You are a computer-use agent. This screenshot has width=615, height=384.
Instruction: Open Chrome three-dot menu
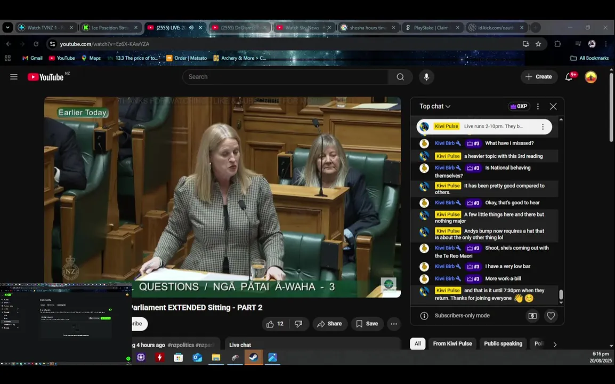pos(606,44)
